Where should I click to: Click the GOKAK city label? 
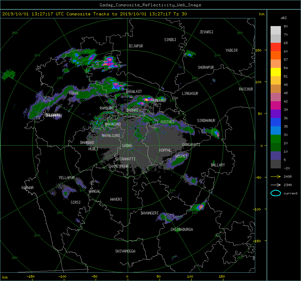pyautogui.click(x=74, y=93)
